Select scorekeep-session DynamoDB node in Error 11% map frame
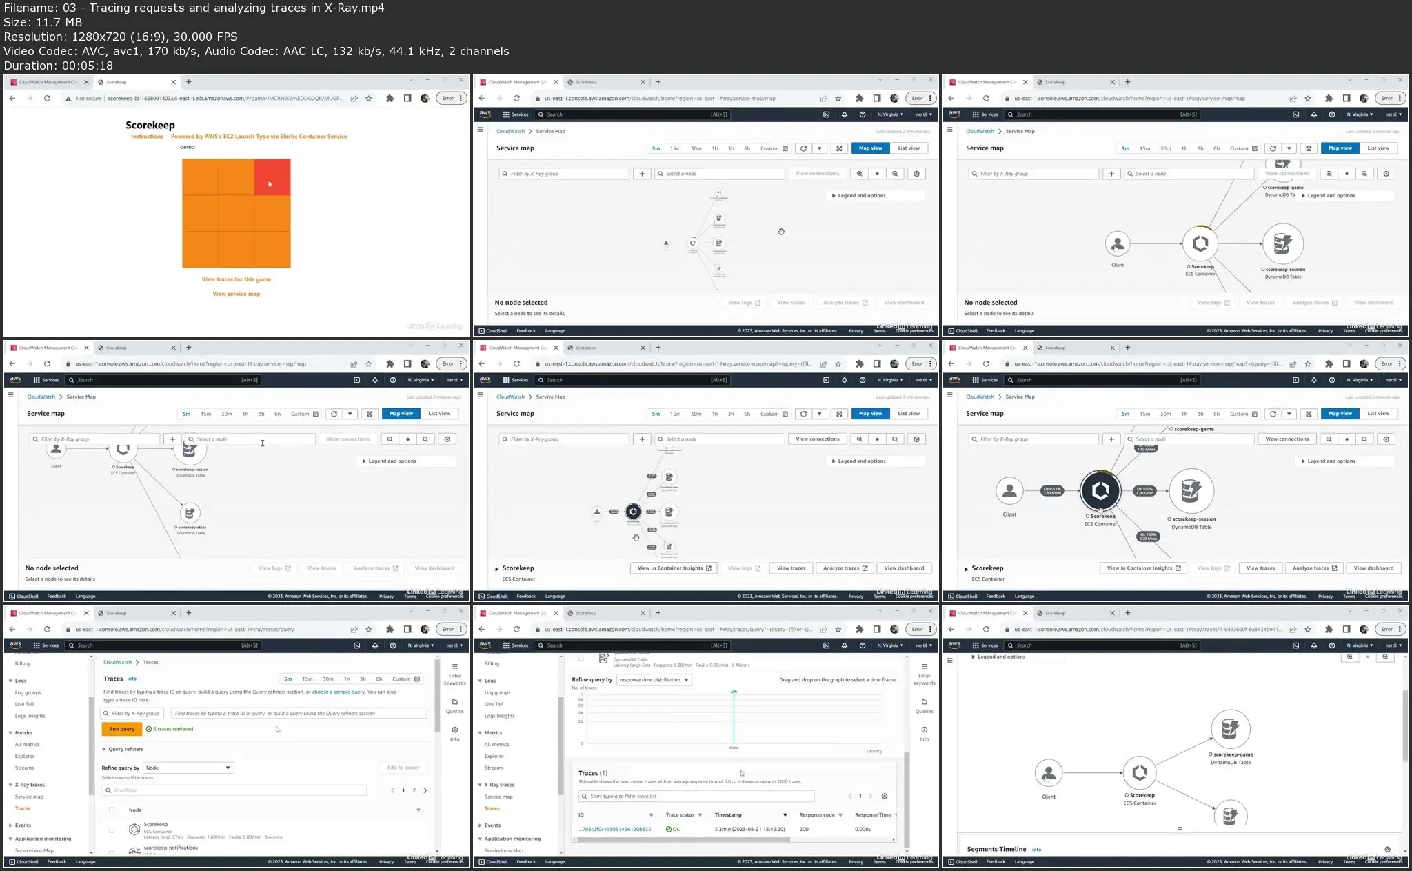 point(1191,491)
